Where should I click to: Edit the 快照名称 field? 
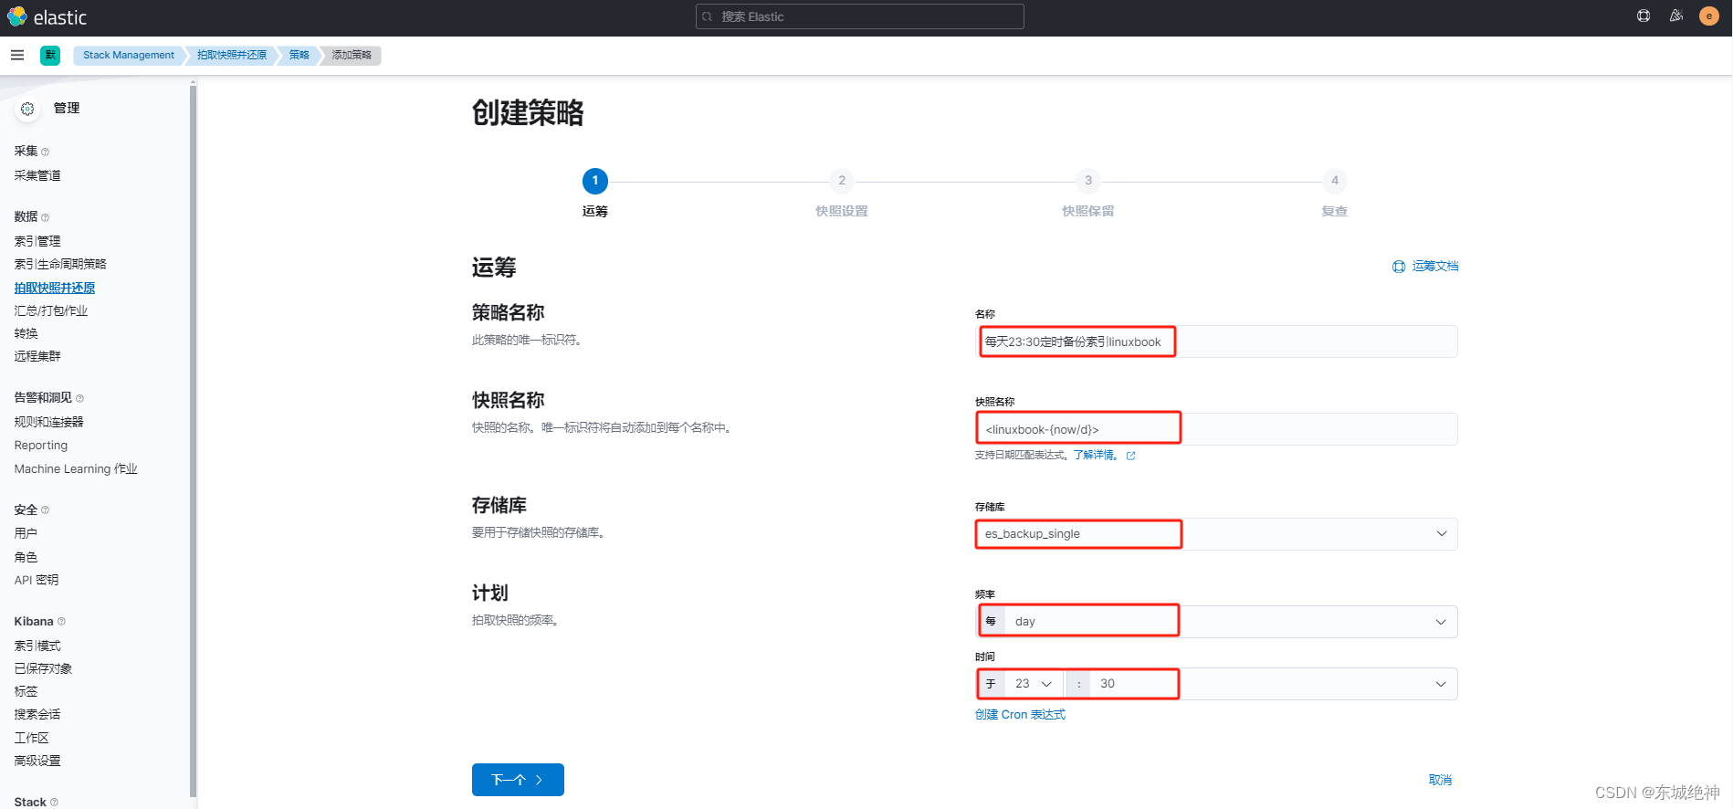pyautogui.click(x=1216, y=429)
